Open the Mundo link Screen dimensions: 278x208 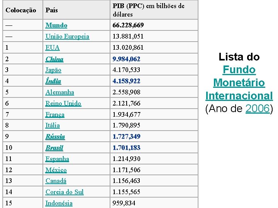pyautogui.click(x=56, y=25)
